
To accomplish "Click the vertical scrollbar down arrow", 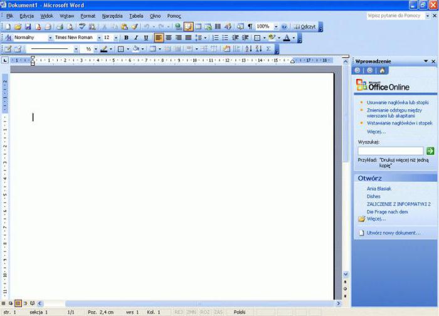I will (x=346, y=274).
